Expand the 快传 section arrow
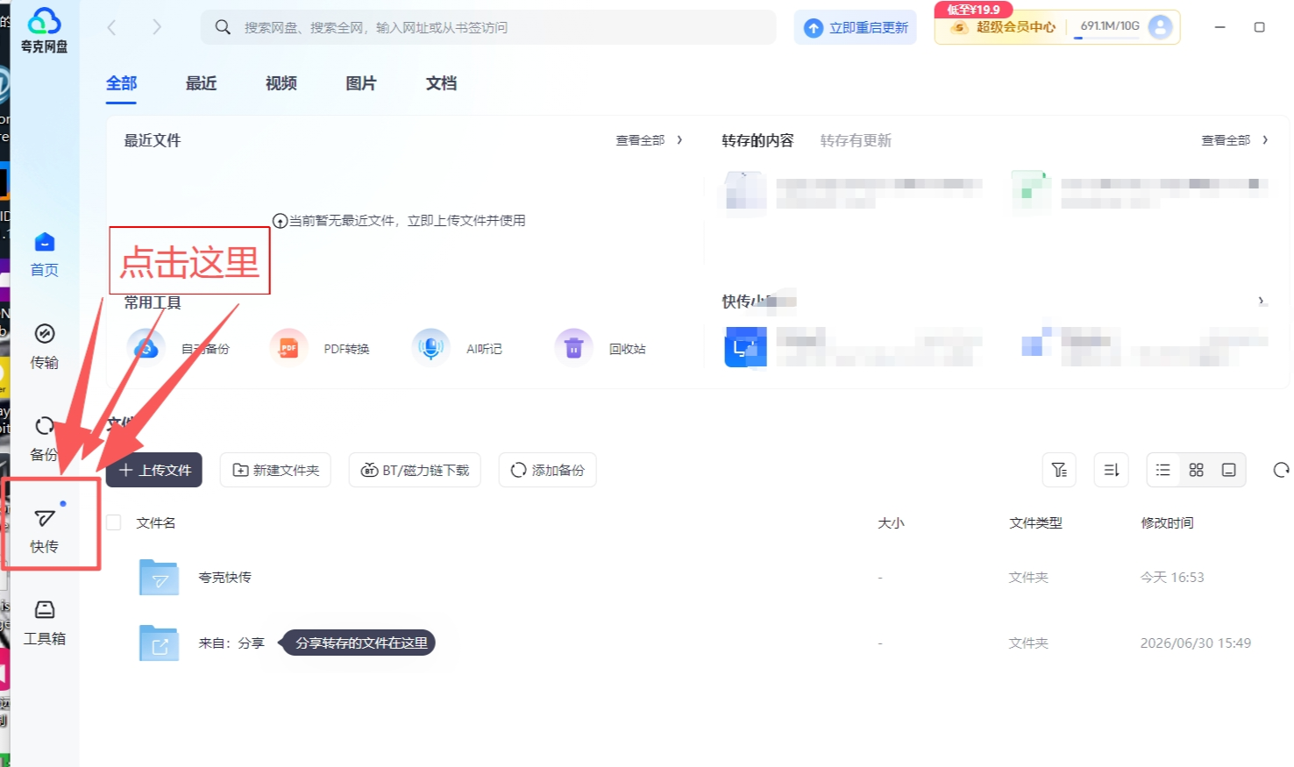Screen dimensions: 1294x767 coord(1262,301)
